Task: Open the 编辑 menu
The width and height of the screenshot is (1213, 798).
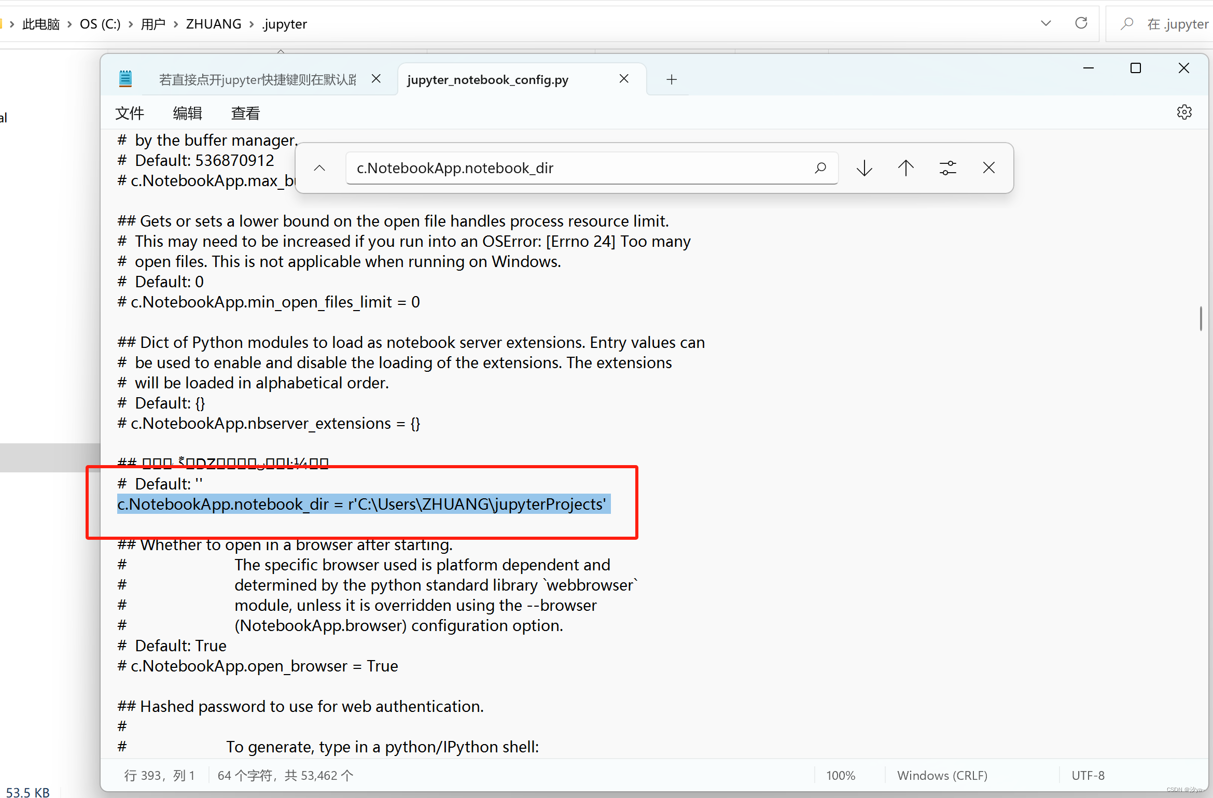Action: (x=187, y=113)
